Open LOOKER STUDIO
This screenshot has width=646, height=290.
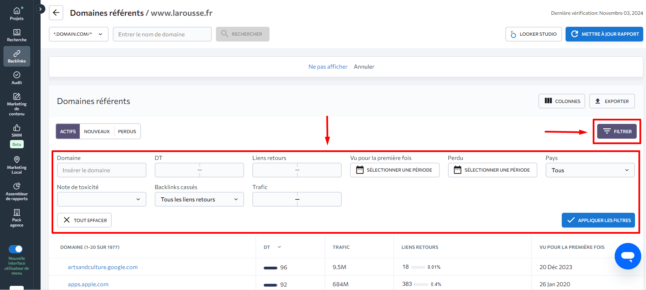pos(534,34)
